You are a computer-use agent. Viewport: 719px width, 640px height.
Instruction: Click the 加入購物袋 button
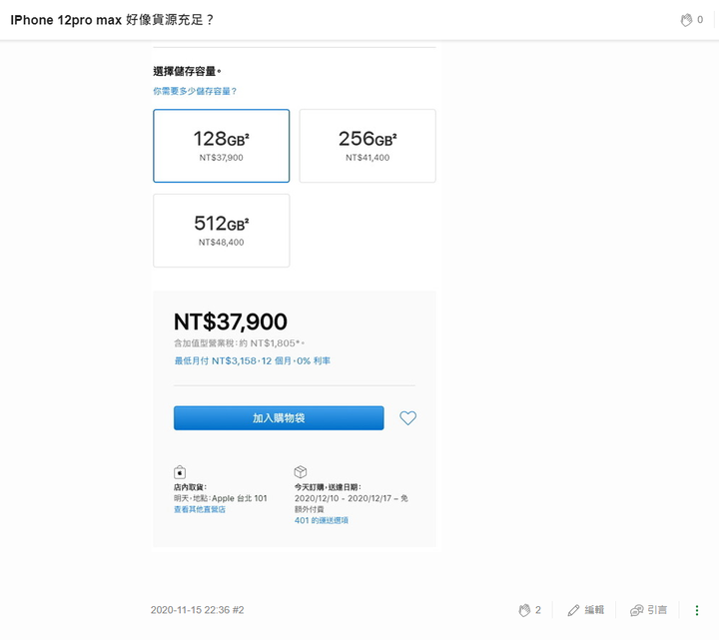click(279, 417)
